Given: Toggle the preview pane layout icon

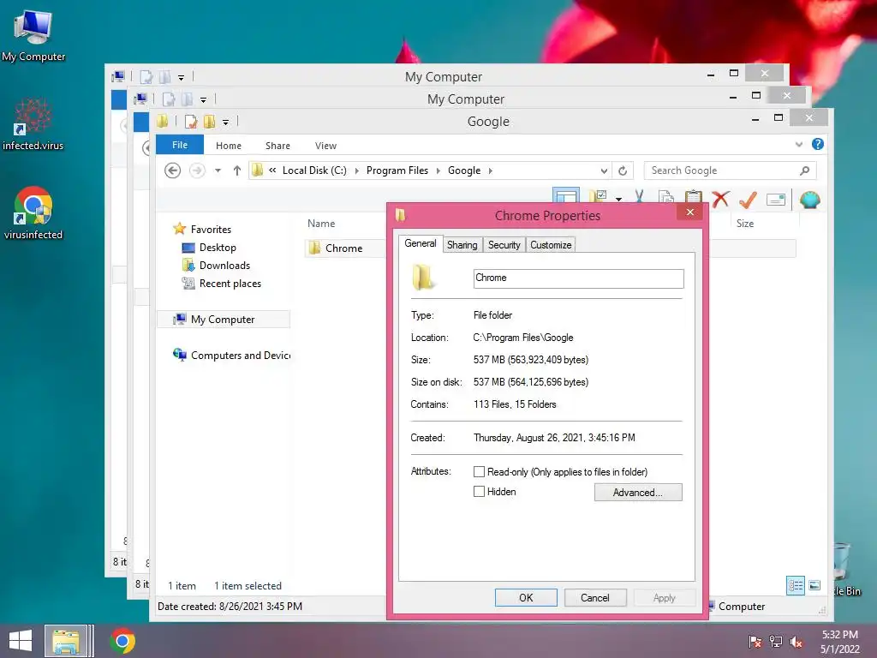Looking at the screenshot, I should coord(565,196).
